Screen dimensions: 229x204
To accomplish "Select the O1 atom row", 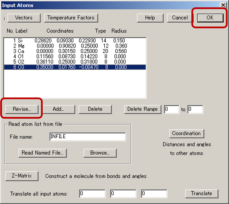I will pyautogui.click(x=75, y=57).
